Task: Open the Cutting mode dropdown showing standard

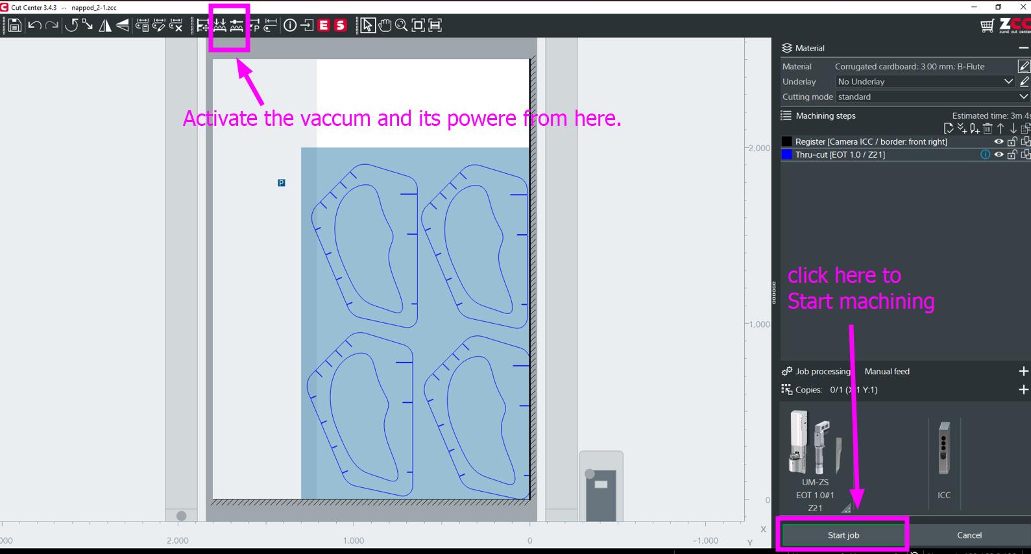Action: pos(932,97)
